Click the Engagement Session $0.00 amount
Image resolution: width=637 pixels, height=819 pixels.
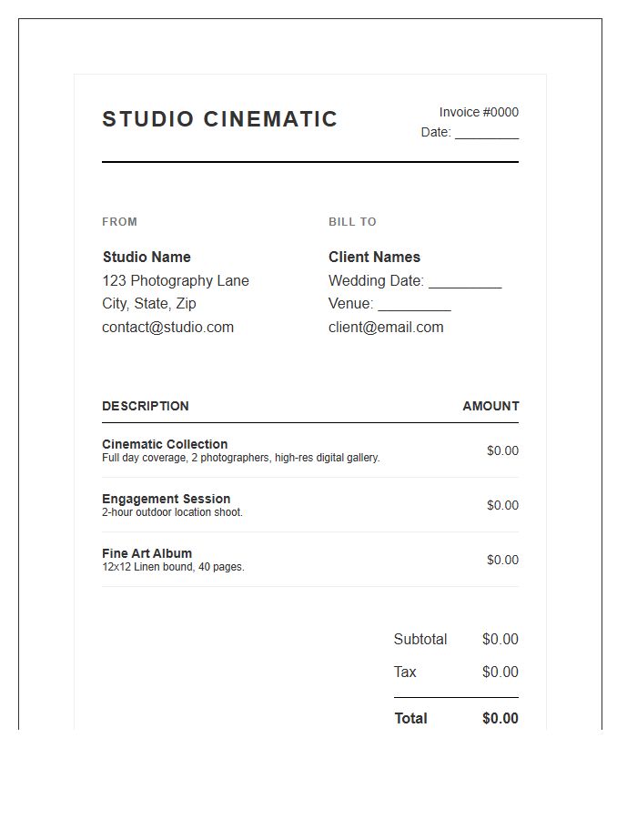(x=503, y=506)
